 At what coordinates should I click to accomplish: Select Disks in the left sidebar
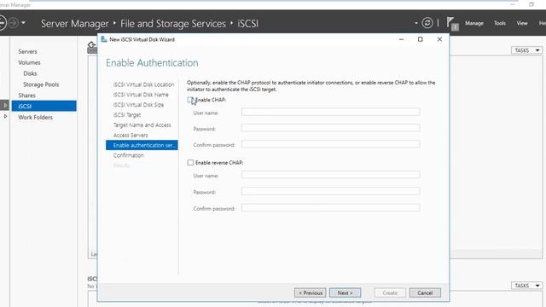pos(30,73)
